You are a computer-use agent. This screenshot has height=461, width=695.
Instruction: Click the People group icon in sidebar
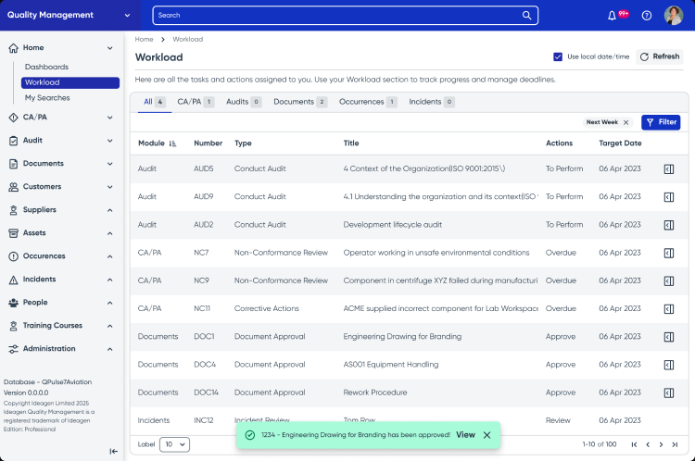(13, 303)
